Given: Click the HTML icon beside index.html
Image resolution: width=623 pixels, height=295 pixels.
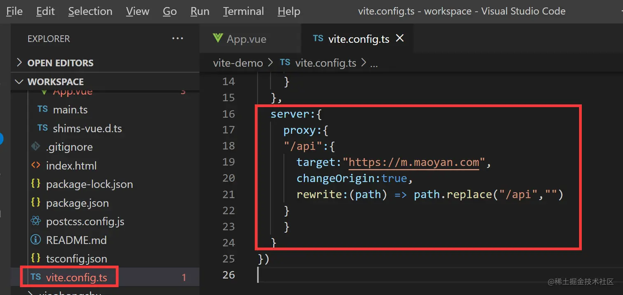Looking at the screenshot, I should [x=36, y=165].
